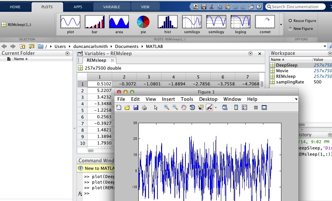Switch to the APPS ribbon tab

(x=78, y=7)
